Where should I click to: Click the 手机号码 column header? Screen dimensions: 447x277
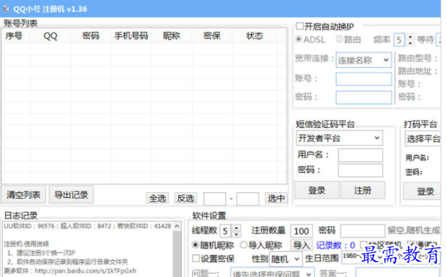pyautogui.click(x=131, y=36)
